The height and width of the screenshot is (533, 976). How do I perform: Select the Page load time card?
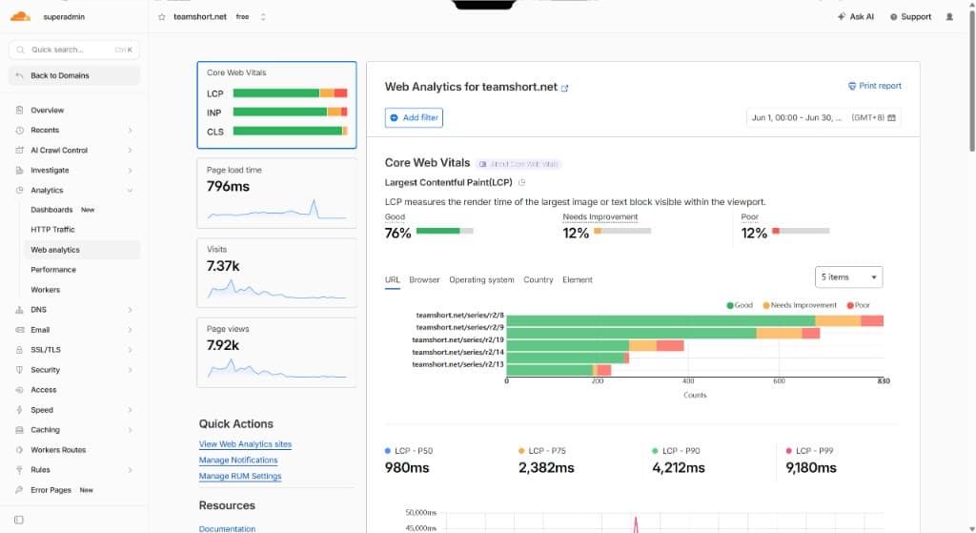coord(277,193)
